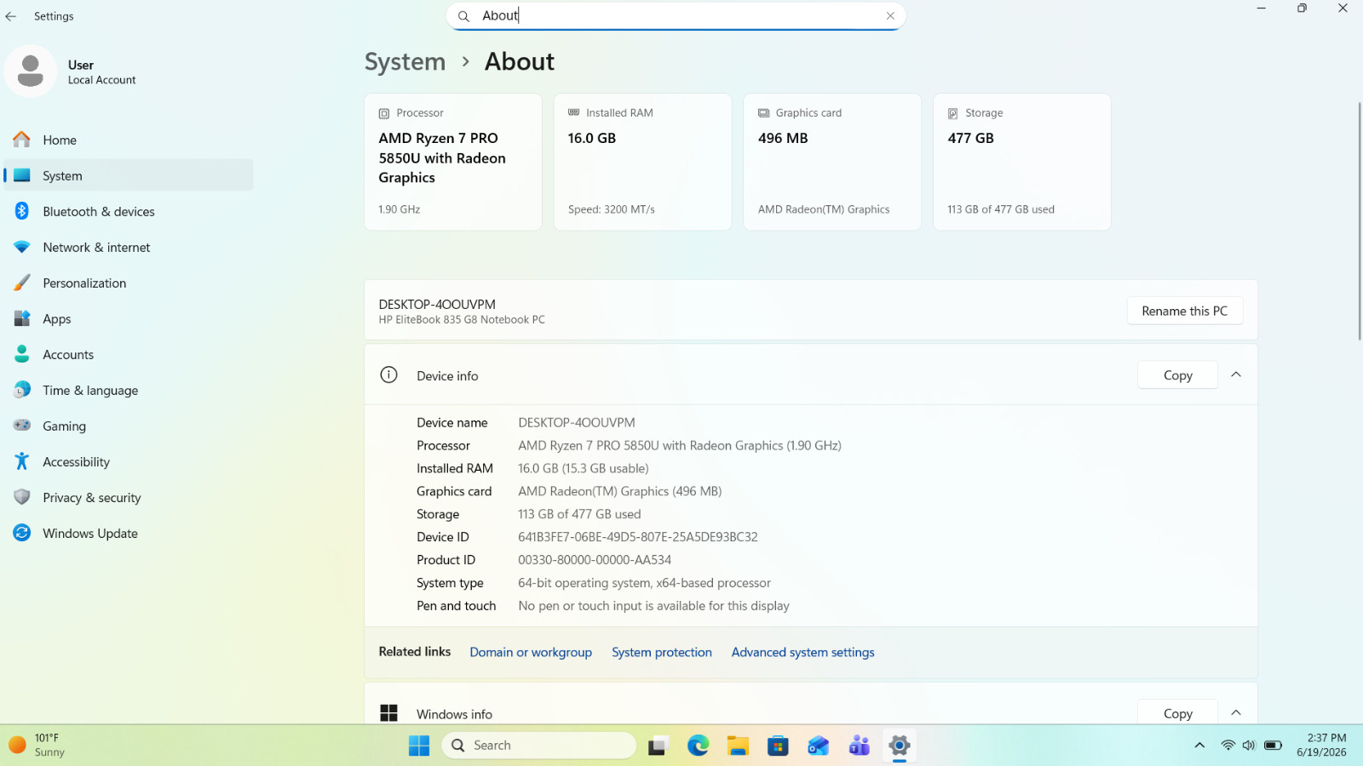Open the clock and date flyout

pyautogui.click(x=1323, y=746)
